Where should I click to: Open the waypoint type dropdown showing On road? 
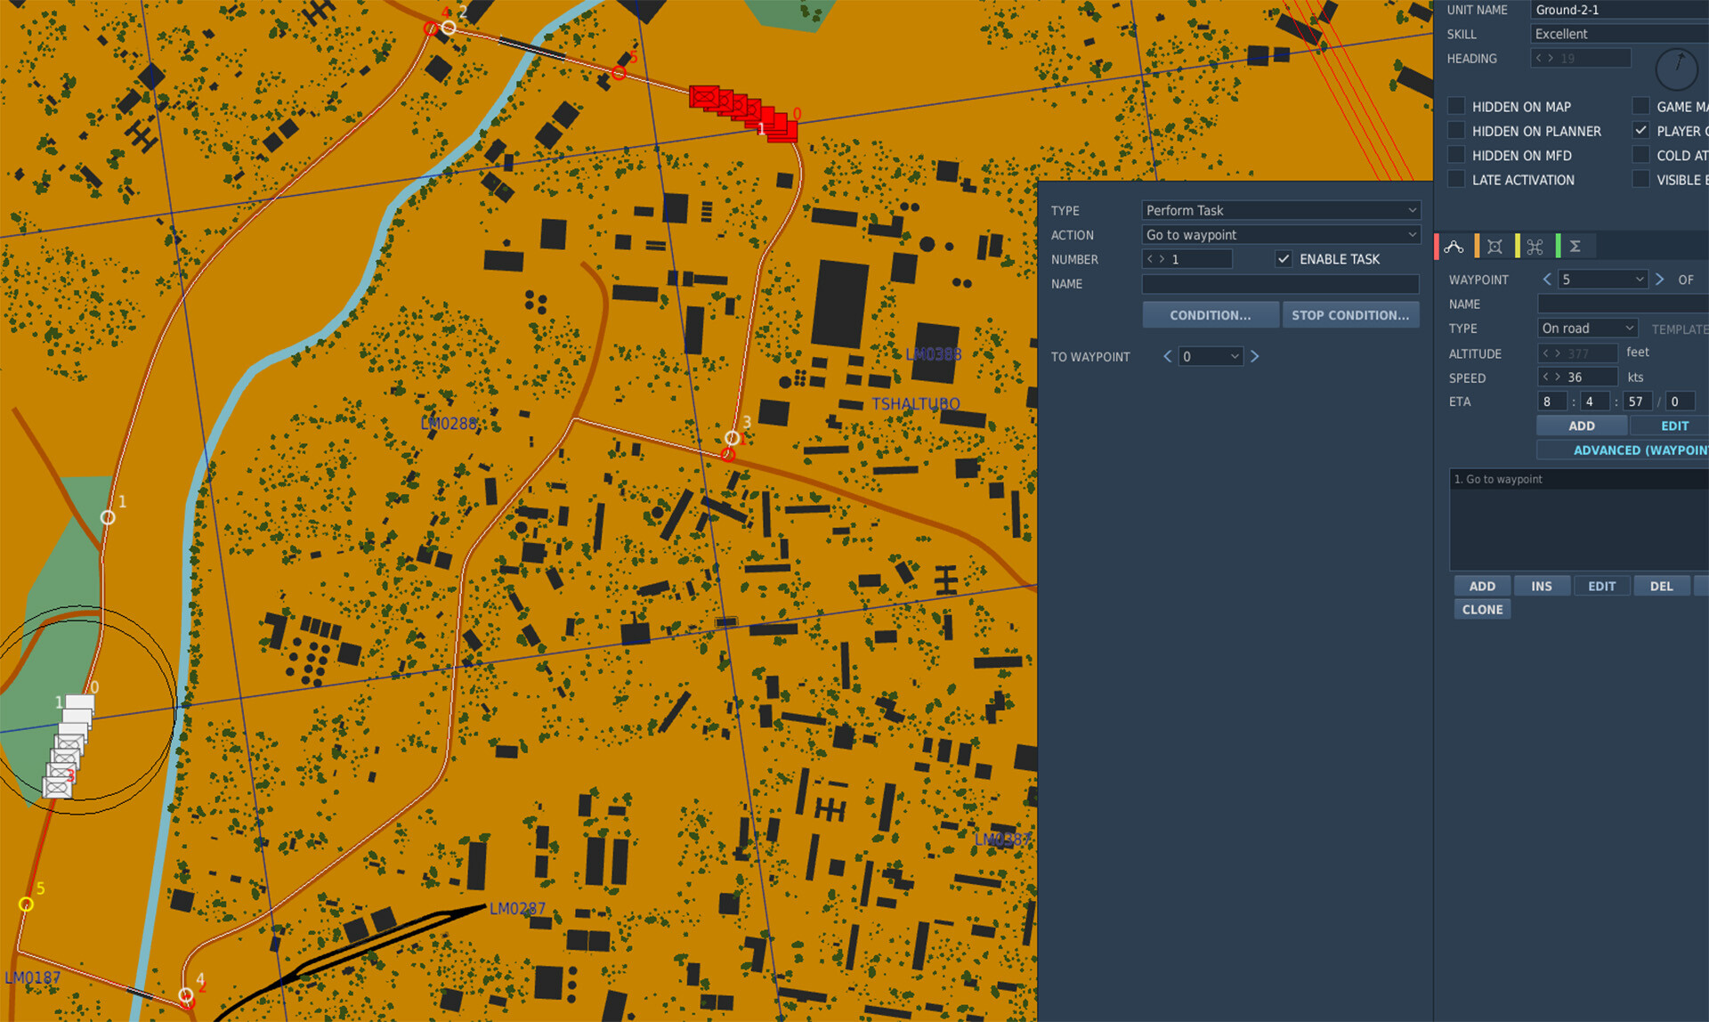1587,328
